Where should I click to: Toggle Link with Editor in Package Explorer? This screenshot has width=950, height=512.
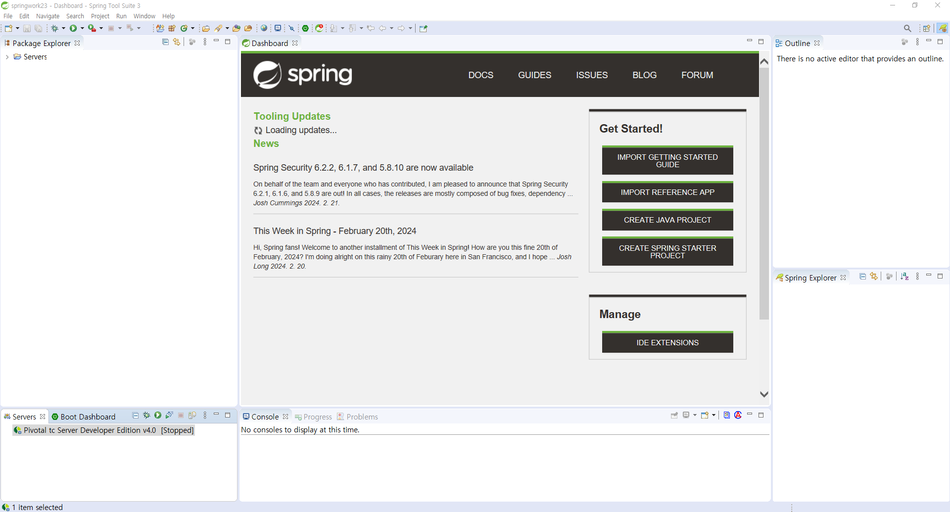[177, 42]
